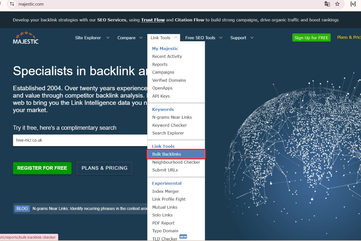The image size is (361, 241).
Task: Expand the Compare menu chevron
Action: (141, 38)
